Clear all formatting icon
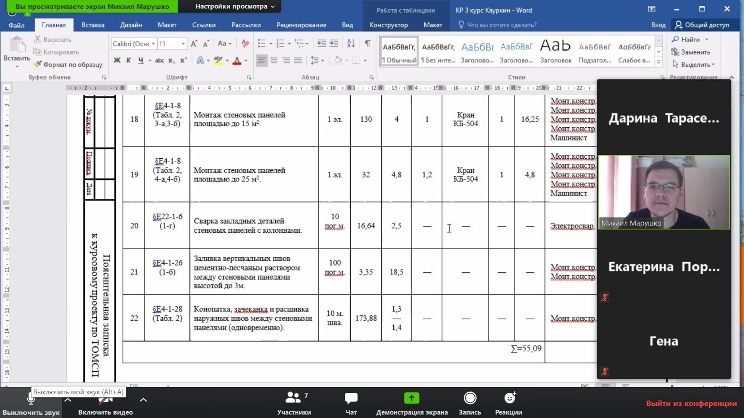This screenshot has width=744, height=418. coord(245,44)
